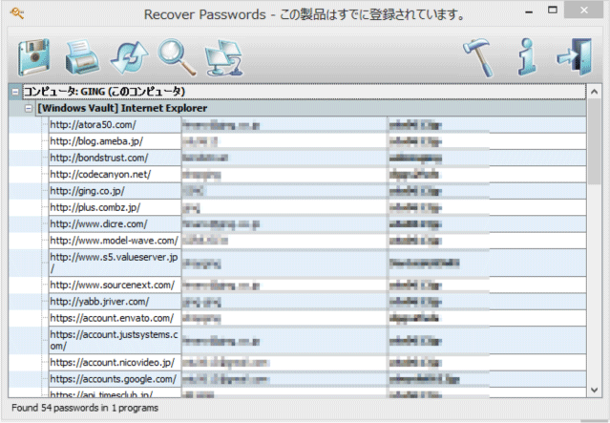
Task: Select the http://plus.combz.jp/ entry
Action: (x=115, y=207)
